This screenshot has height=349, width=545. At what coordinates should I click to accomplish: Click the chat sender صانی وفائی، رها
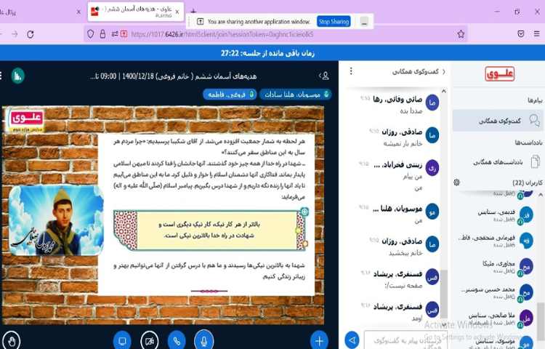coord(397,100)
